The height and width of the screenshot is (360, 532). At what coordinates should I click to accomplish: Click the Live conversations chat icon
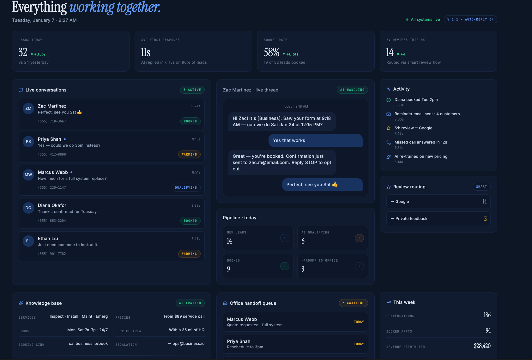pyautogui.click(x=21, y=90)
